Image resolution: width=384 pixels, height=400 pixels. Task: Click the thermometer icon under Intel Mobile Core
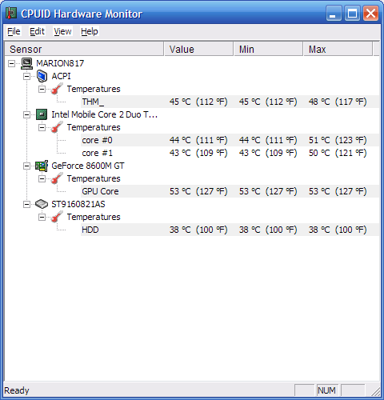click(57, 127)
